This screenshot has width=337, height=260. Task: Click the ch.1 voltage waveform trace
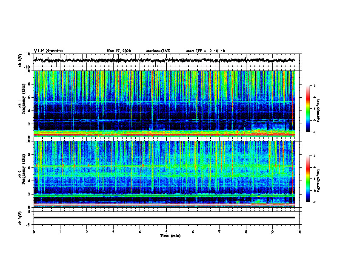[164, 60]
